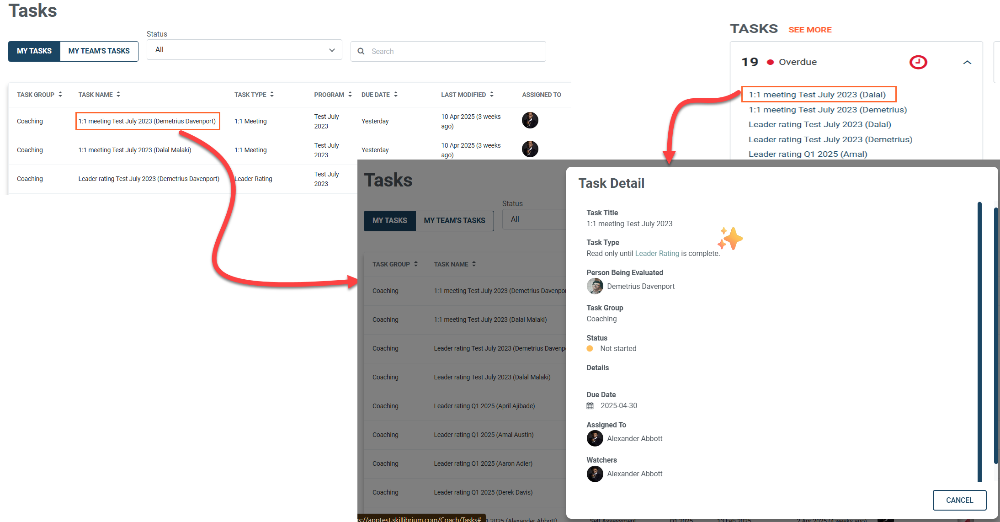Sort by Task Group column arrows
The width and height of the screenshot is (1000, 522).
pyautogui.click(x=60, y=94)
